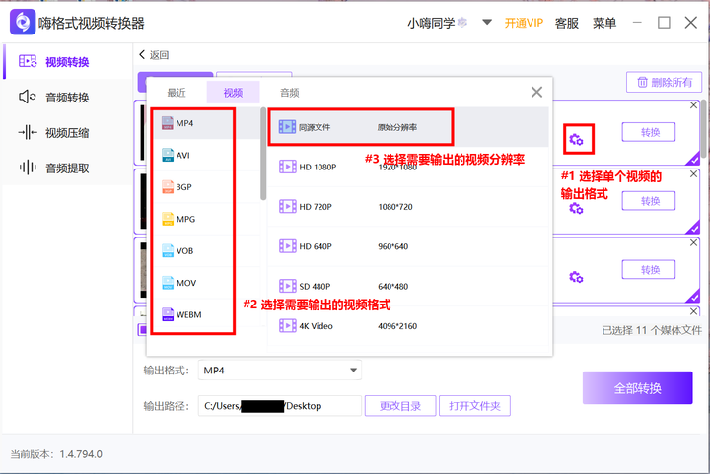This screenshot has height=474, width=710.
Task: Click the 全部转换 button
Action: tap(637, 387)
